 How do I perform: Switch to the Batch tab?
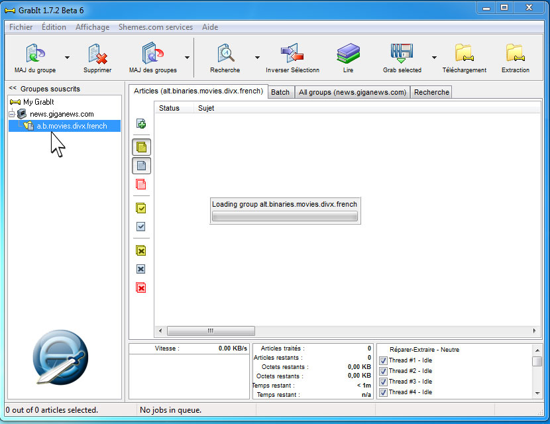tap(280, 92)
